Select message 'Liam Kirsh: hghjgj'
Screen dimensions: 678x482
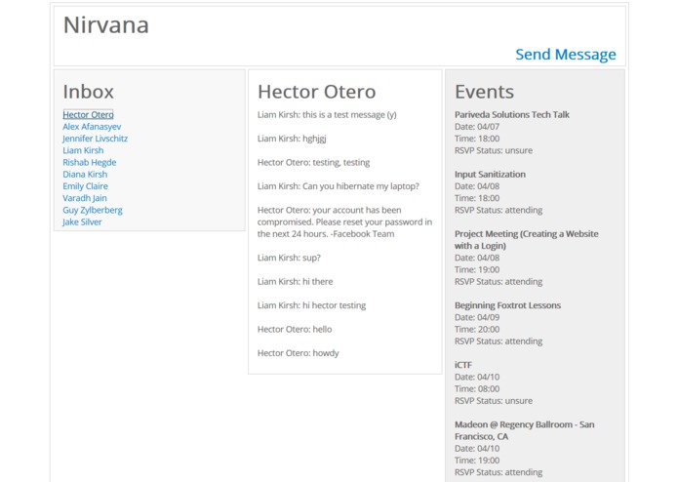(x=292, y=139)
